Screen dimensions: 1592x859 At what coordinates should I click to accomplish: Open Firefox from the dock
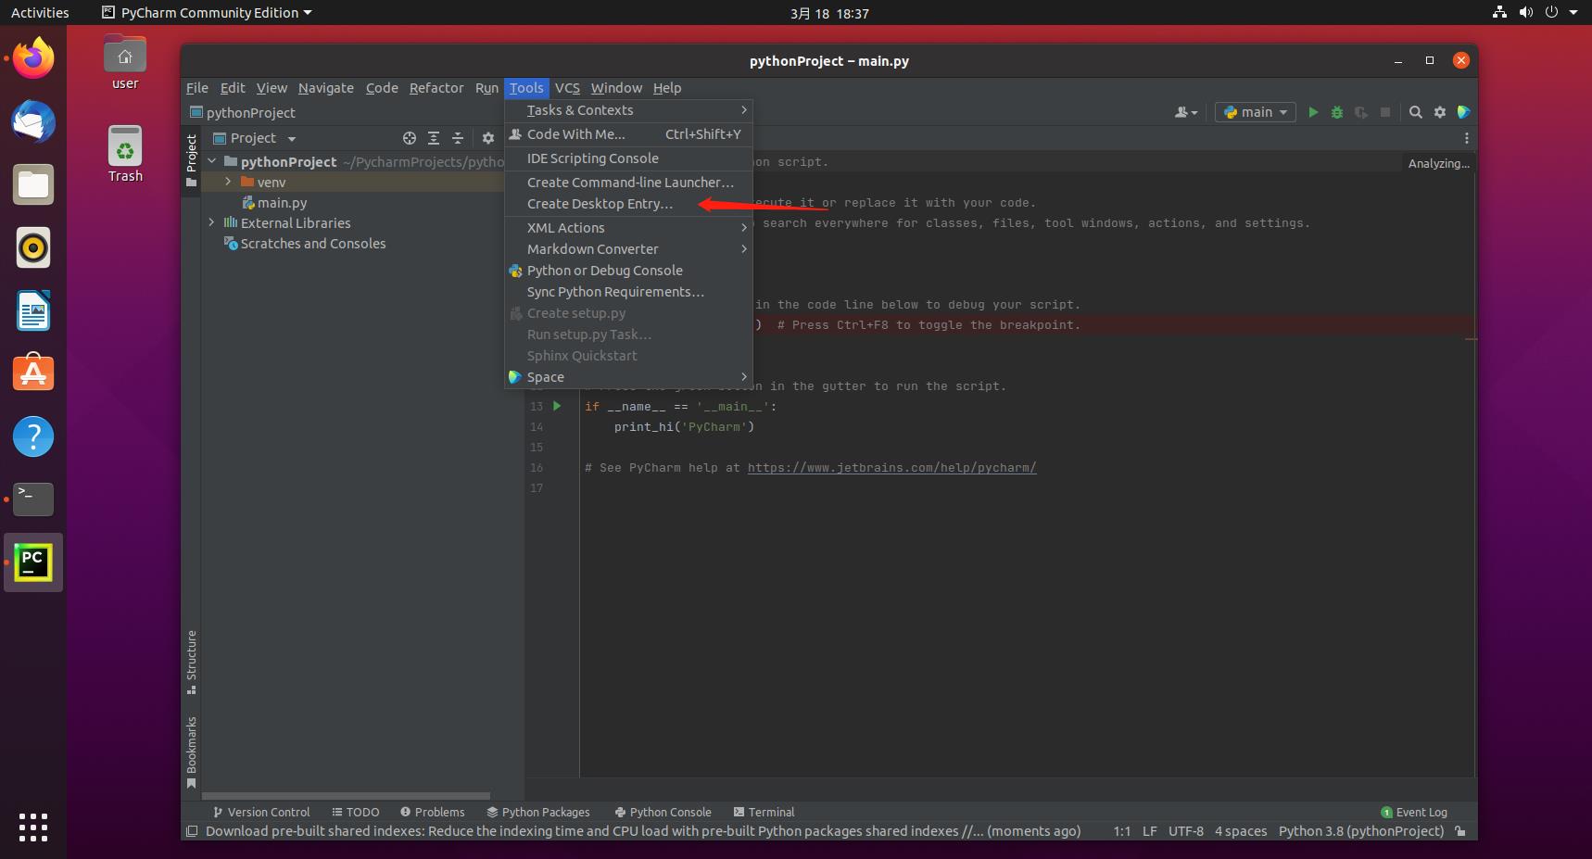pyautogui.click(x=33, y=58)
